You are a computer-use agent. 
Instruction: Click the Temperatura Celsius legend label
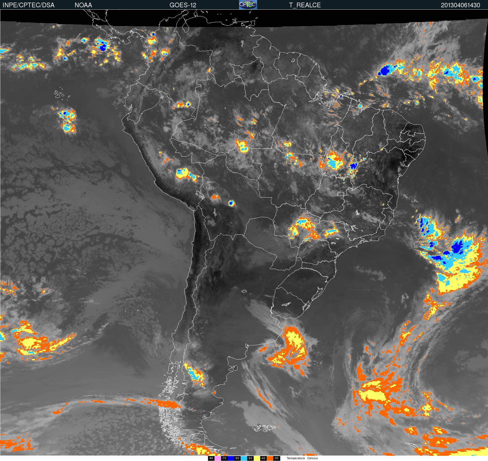302,458
